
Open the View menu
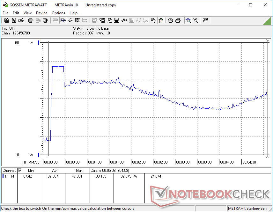pyautogui.click(x=27, y=13)
